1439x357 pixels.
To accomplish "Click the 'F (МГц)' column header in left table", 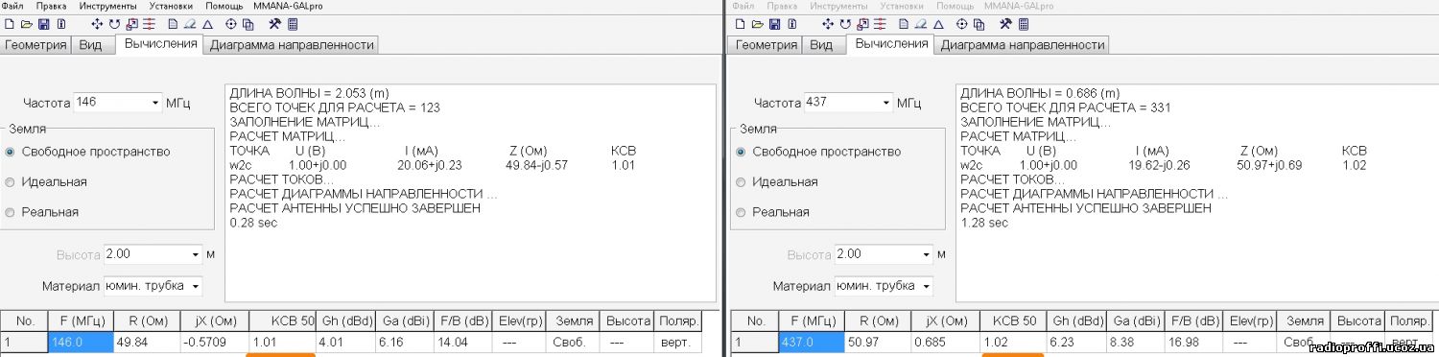I will click(x=81, y=321).
